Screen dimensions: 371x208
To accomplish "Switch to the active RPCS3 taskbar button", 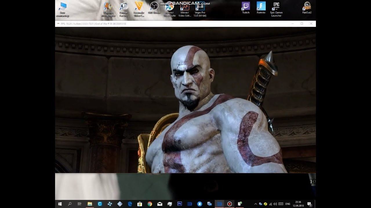I will pyautogui.click(x=220, y=204).
